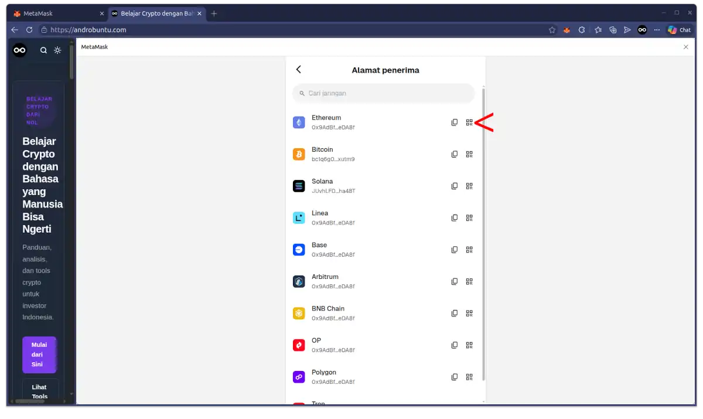The image size is (703, 419).
Task: Click the Share send icon in toolbar
Action: (627, 30)
